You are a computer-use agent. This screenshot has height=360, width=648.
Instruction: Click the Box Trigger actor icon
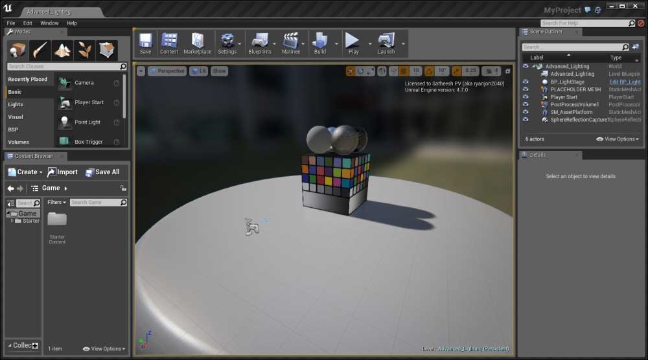point(65,142)
